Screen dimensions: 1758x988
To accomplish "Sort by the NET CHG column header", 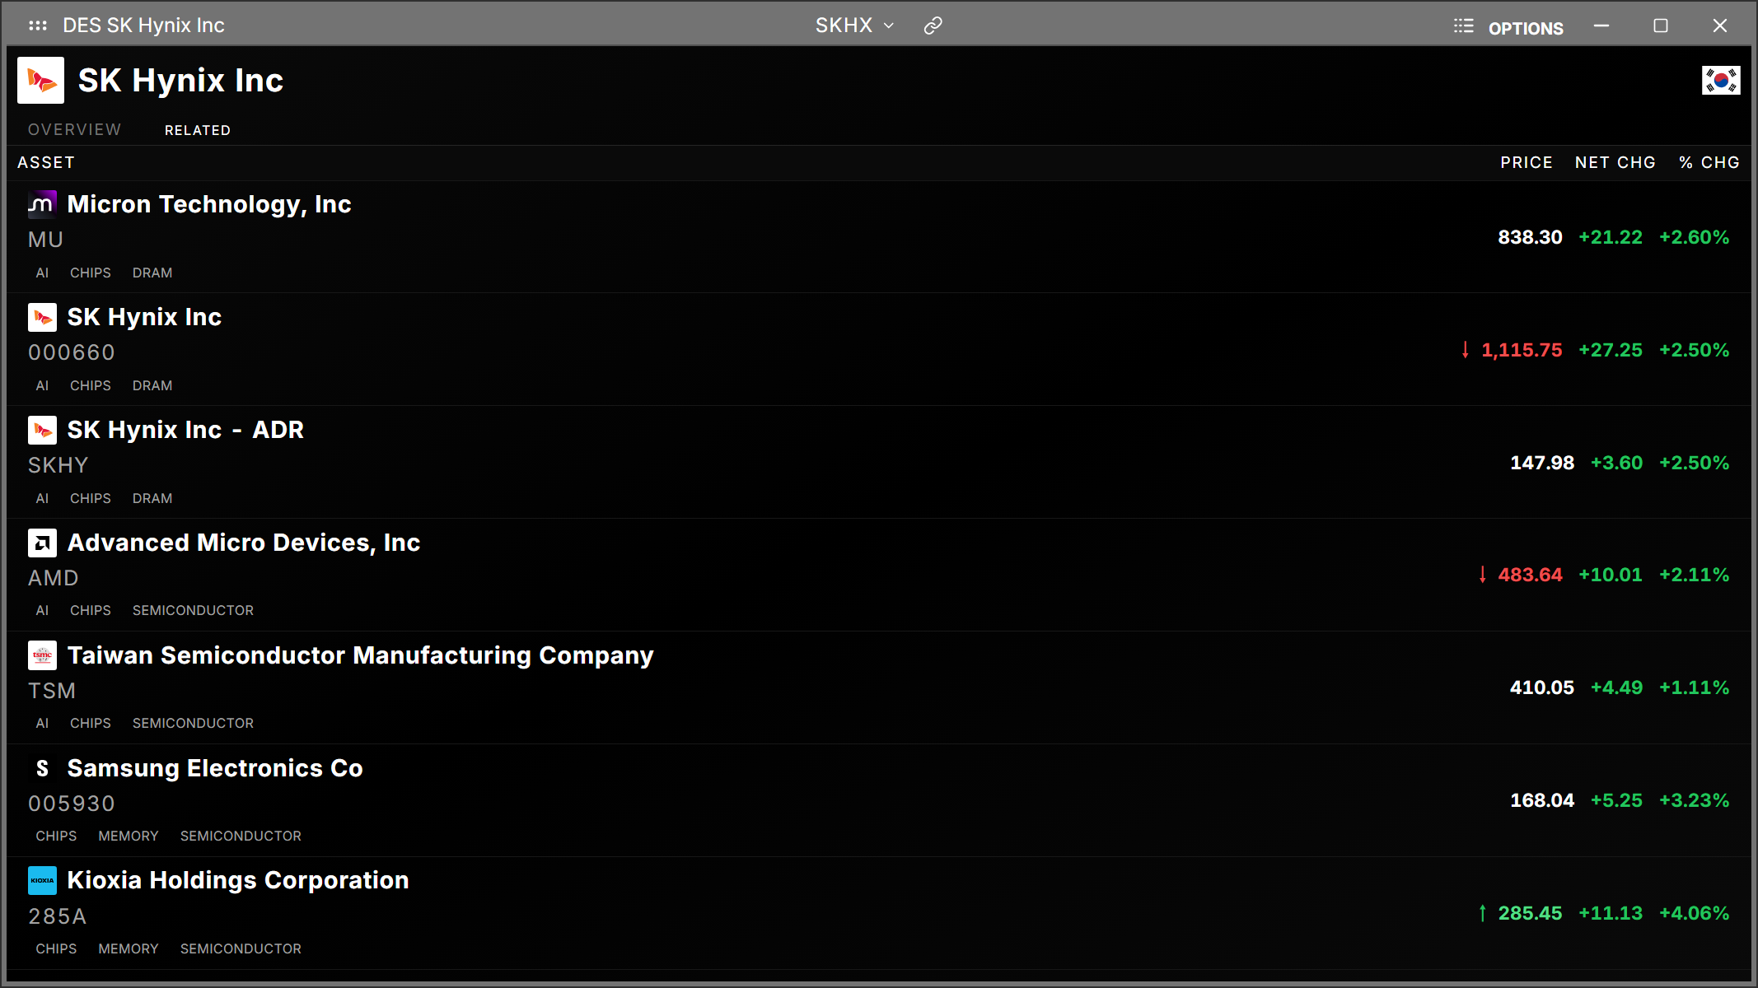I will click(1615, 162).
